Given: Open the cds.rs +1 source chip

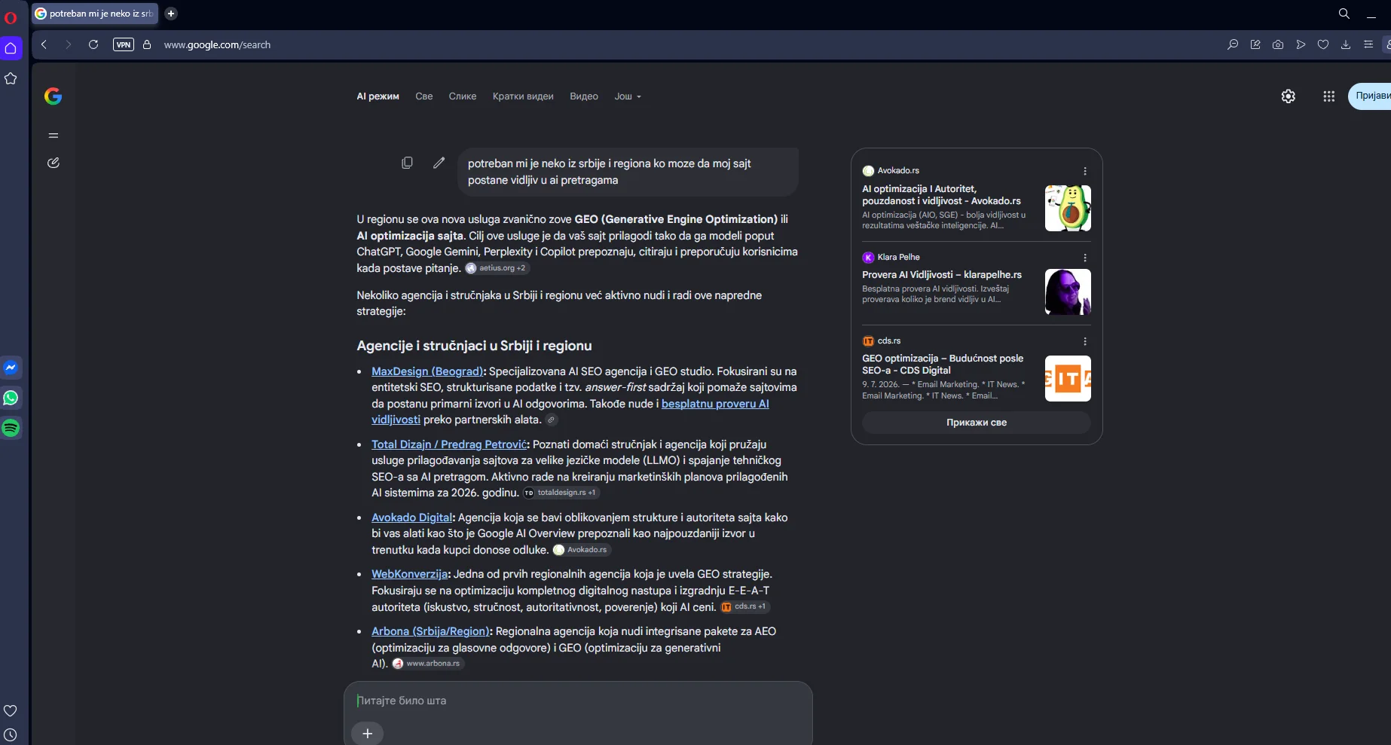Looking at the screenshot, I should tap(744, 606).
